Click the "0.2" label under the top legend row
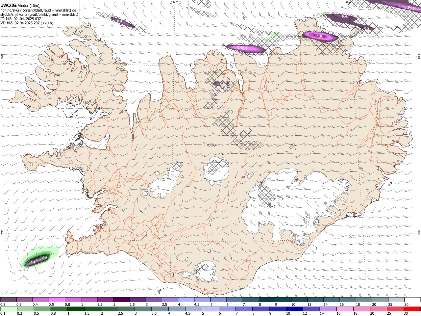 click(3, 304)
